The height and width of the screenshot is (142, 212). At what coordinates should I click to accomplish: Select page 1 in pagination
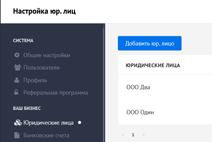coord(133,135)
